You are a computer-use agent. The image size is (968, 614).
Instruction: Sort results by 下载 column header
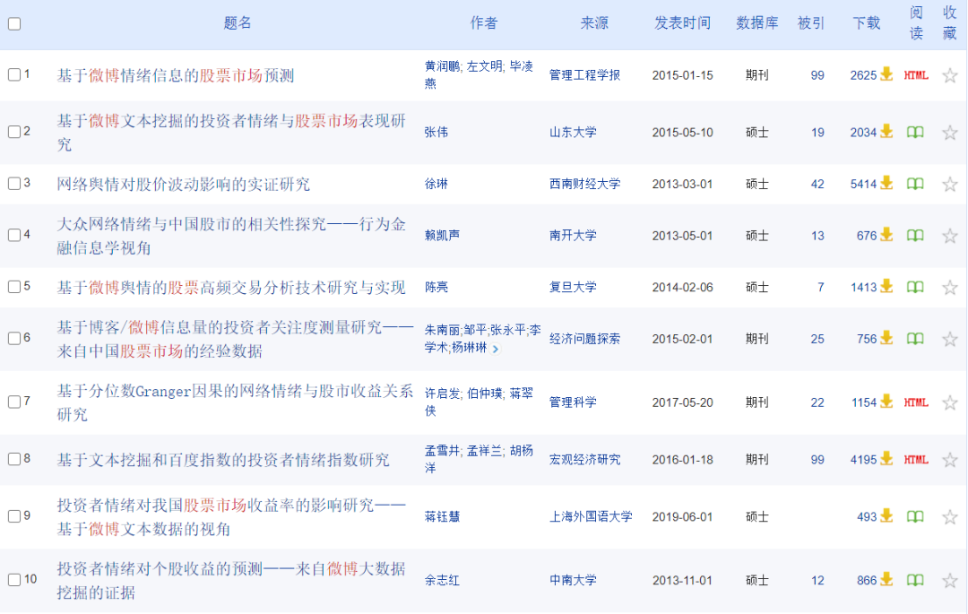pyautogui.click(x=866, y=23)
